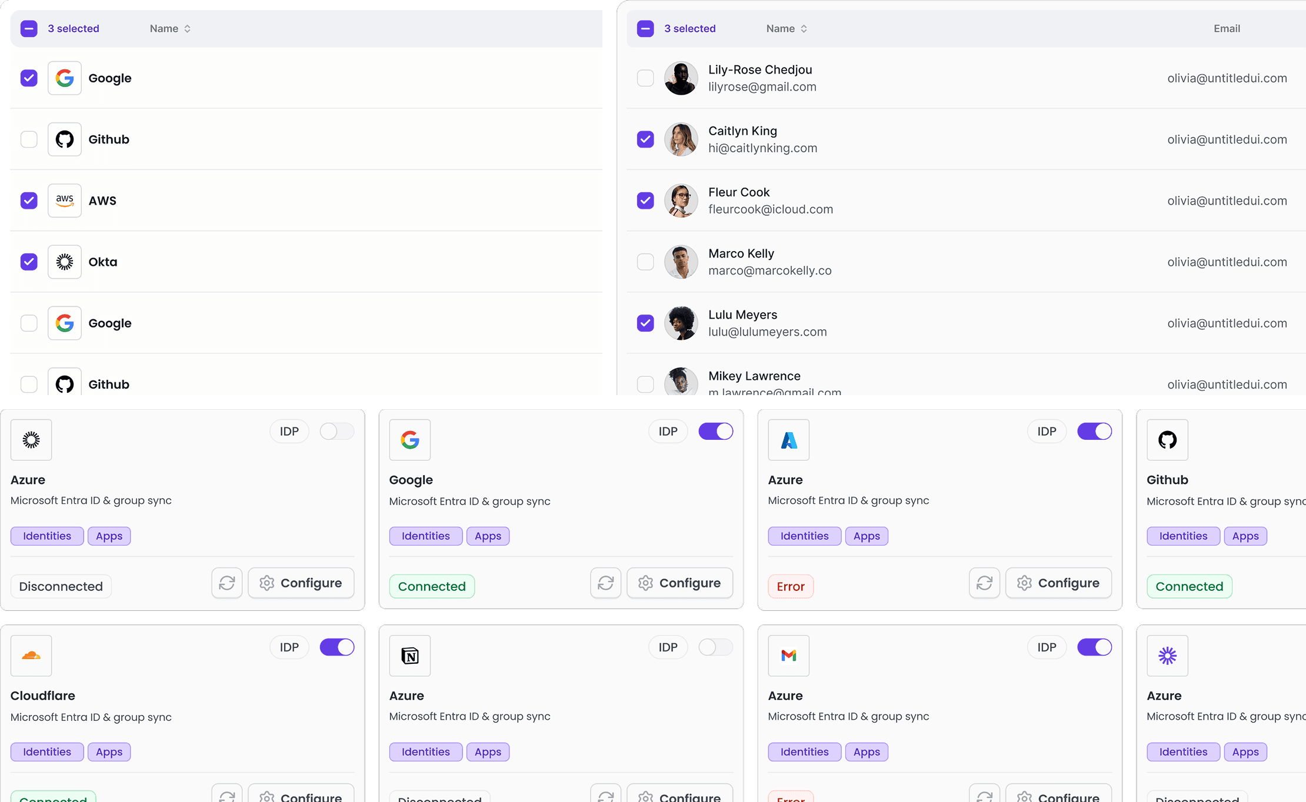Click refresh icon on Disconnected Azure card
The height and width of the screenshot is (802, 1306).
coord(227,583)
